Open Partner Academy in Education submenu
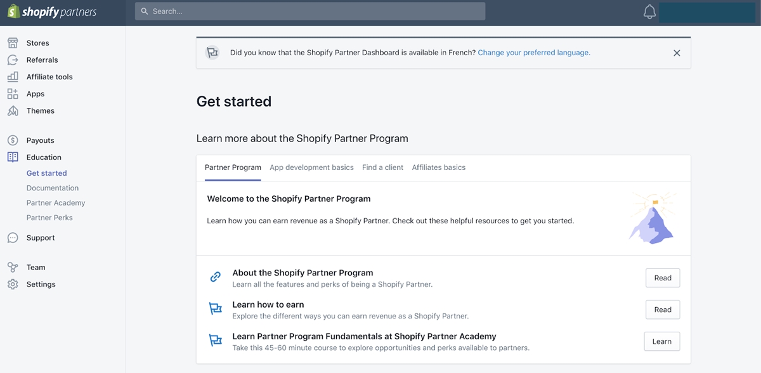Screen dimensions: 761x373 56,203
